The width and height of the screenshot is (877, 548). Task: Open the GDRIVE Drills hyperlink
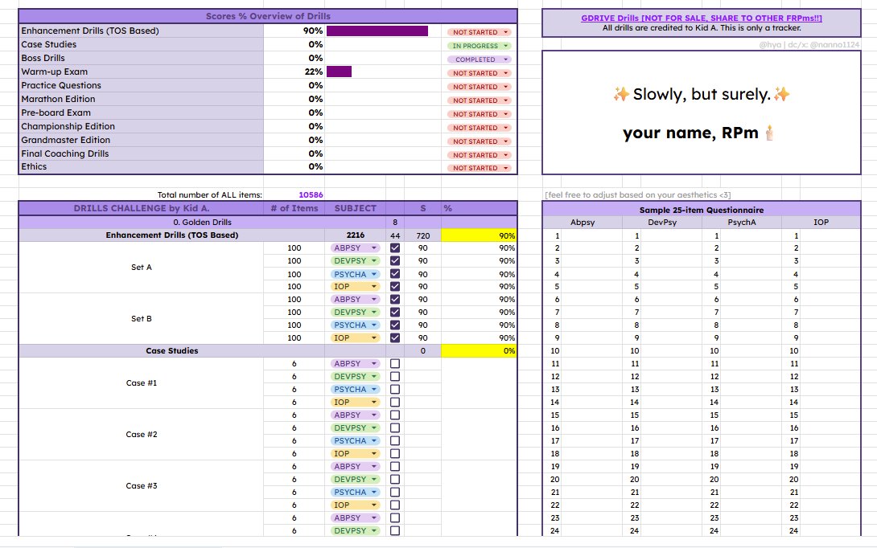pos(701,18)
